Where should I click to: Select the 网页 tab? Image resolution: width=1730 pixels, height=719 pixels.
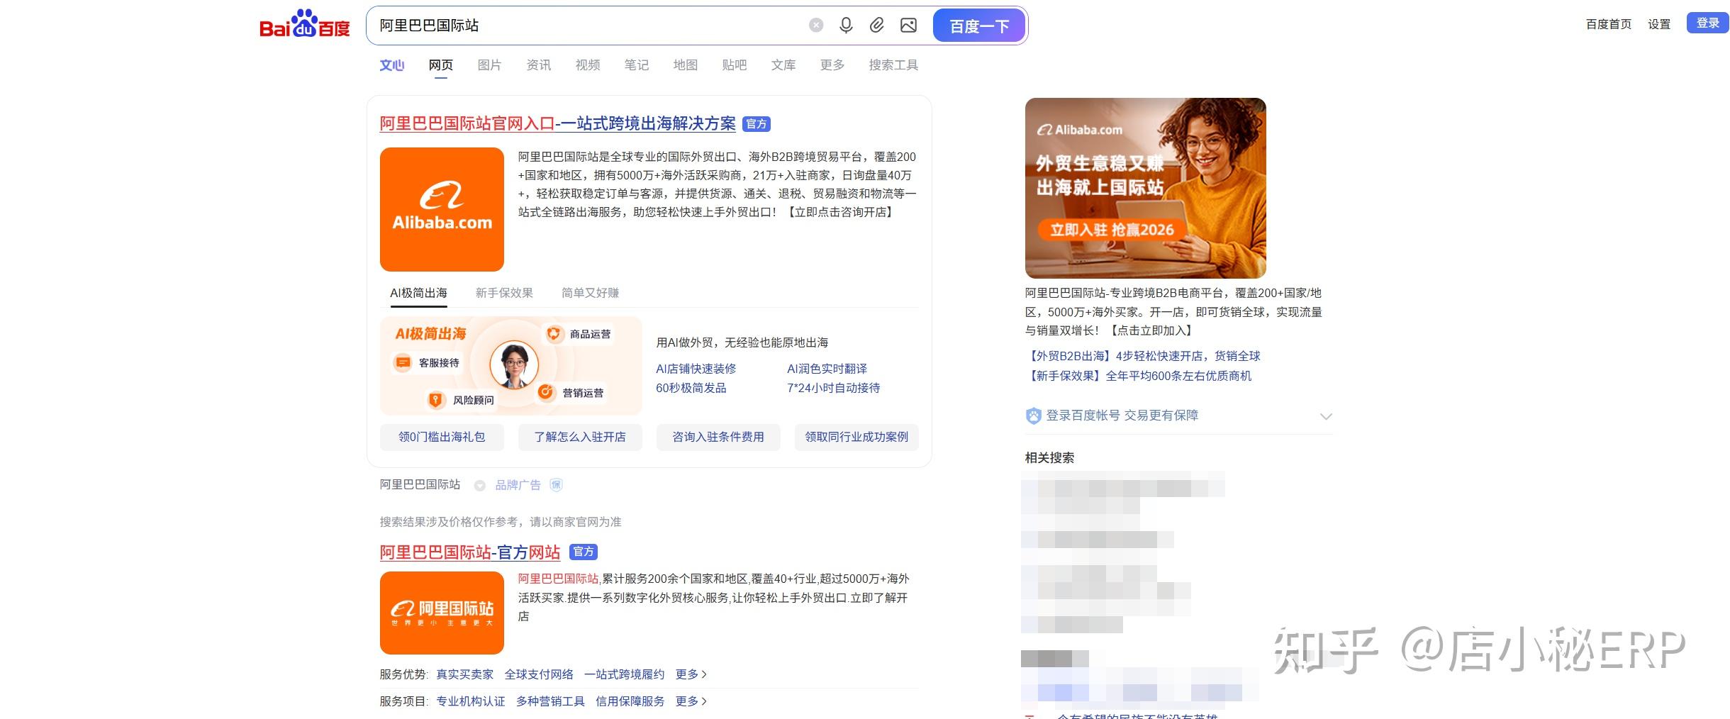pyautogui.click(x=441, y=65)
